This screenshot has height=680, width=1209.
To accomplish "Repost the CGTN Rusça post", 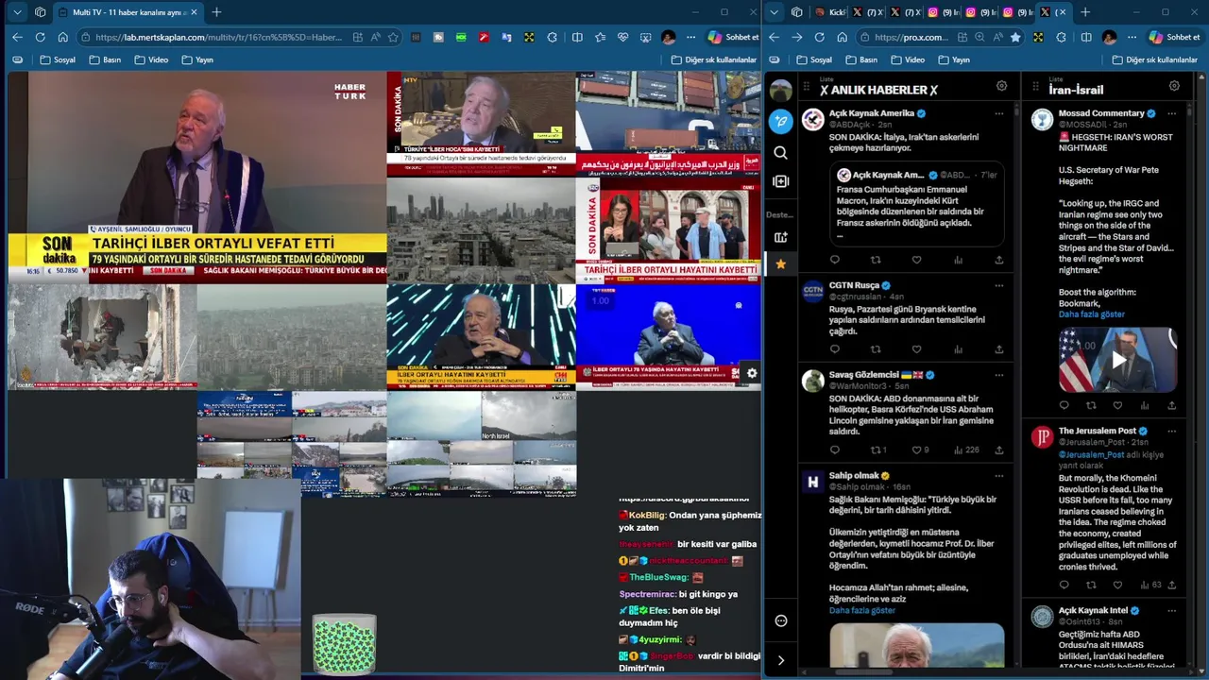I will pos(876,349).
